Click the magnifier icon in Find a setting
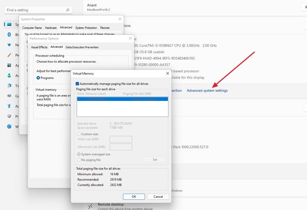The height and width of the screenshot is (210, 307). (x=68, y=10)
